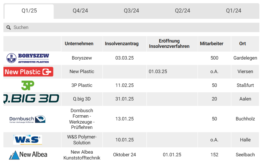Click the green 3P Plastic logo
The image size is (261, 164).
pos(28,85)
